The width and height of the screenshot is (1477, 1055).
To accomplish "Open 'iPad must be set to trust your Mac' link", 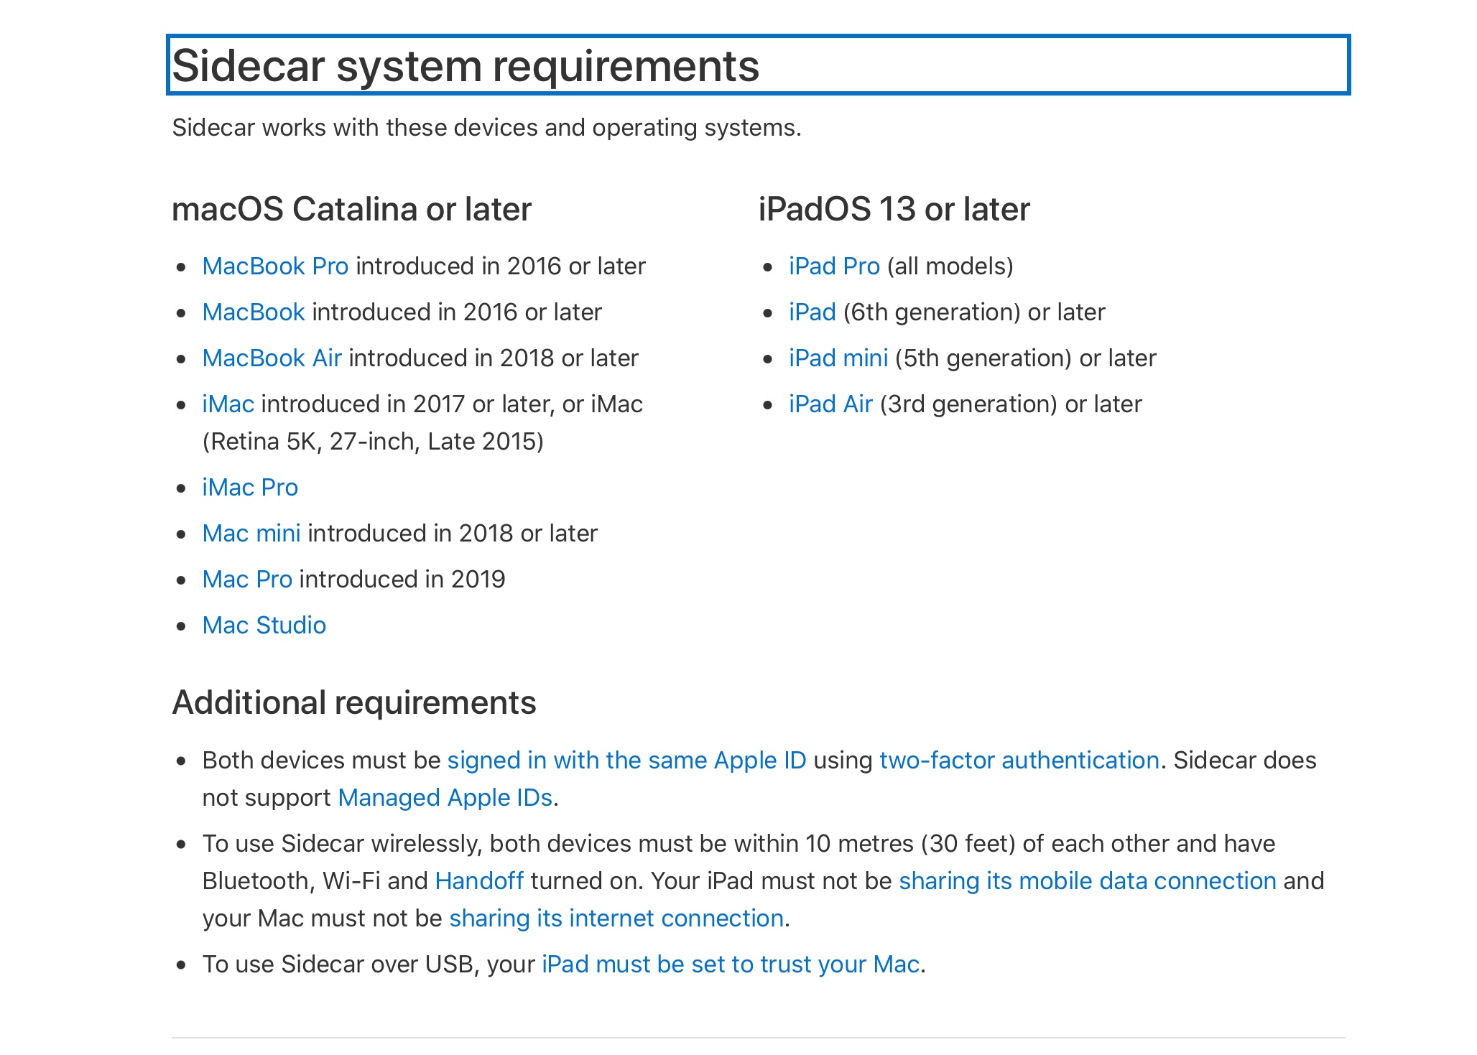I will [x=730, y=965].
